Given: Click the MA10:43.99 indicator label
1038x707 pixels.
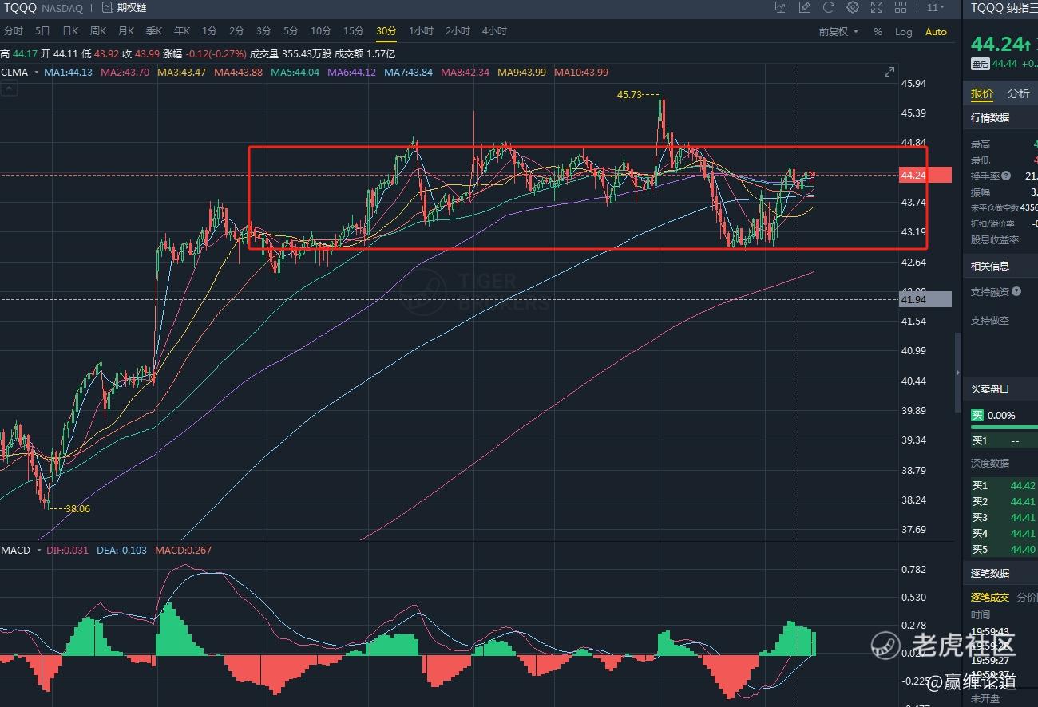Looking at the screenshot, I should coord(581,72).
